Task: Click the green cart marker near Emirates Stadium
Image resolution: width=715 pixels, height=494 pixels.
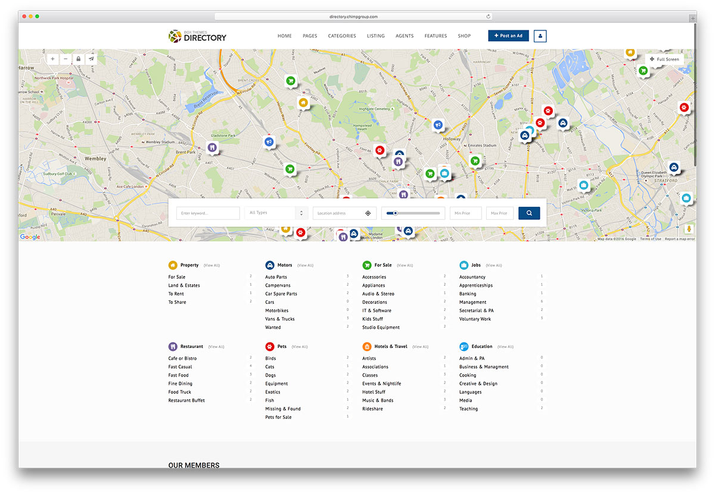Action: 475,160
